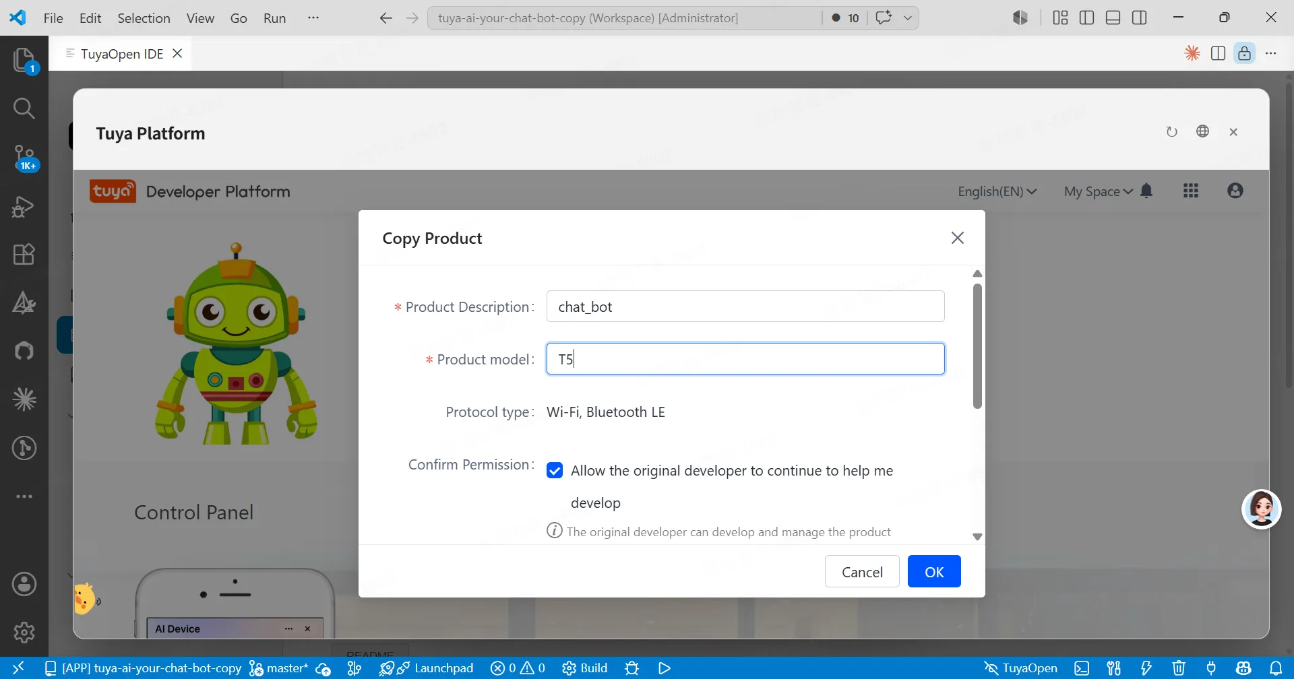Open the assistant avatar chat bubble
The height and width of the screenshot is (679, 1294).
tap(1261, 509)
